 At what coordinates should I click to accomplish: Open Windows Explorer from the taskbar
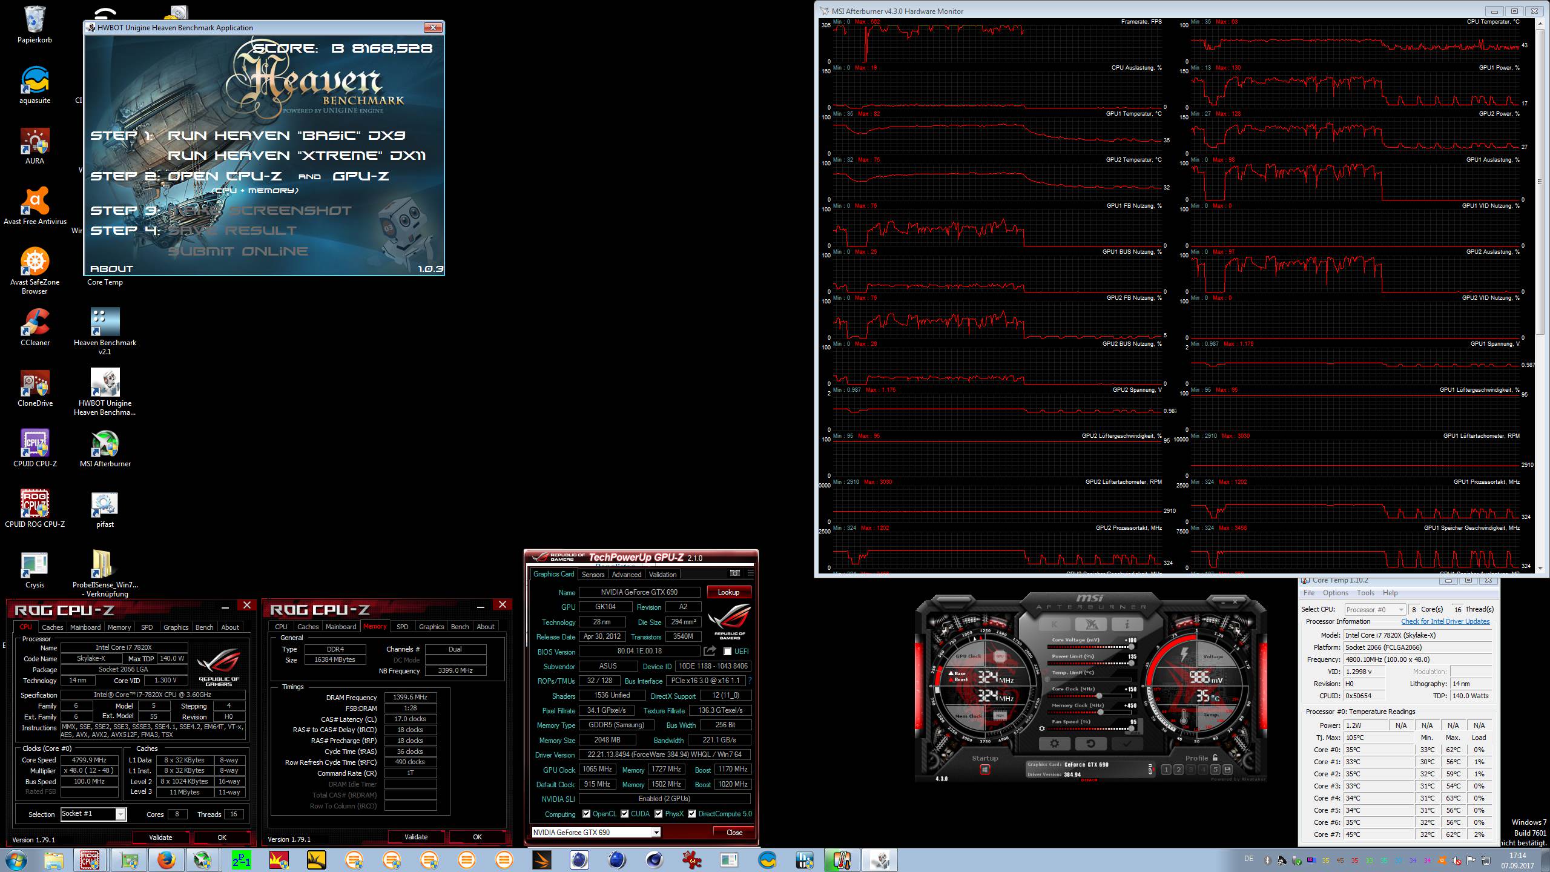point(53,860)
